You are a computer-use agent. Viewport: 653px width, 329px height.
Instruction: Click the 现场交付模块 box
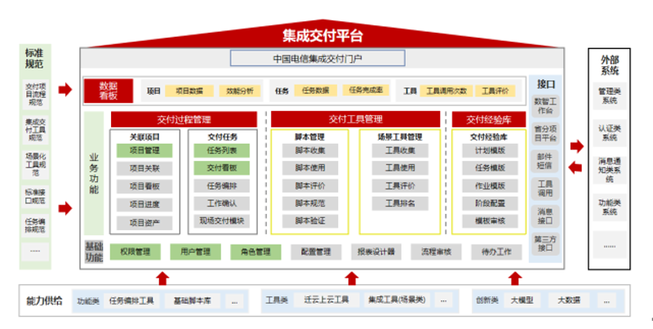point(221,220)
